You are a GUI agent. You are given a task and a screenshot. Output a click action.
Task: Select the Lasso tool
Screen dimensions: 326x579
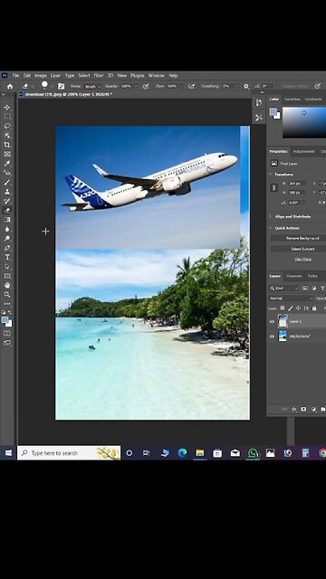point(7,126)
